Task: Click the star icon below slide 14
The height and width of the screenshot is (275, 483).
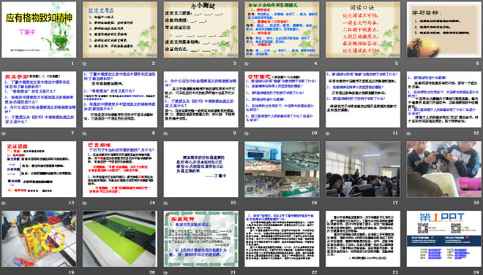Action: (84, 203)
